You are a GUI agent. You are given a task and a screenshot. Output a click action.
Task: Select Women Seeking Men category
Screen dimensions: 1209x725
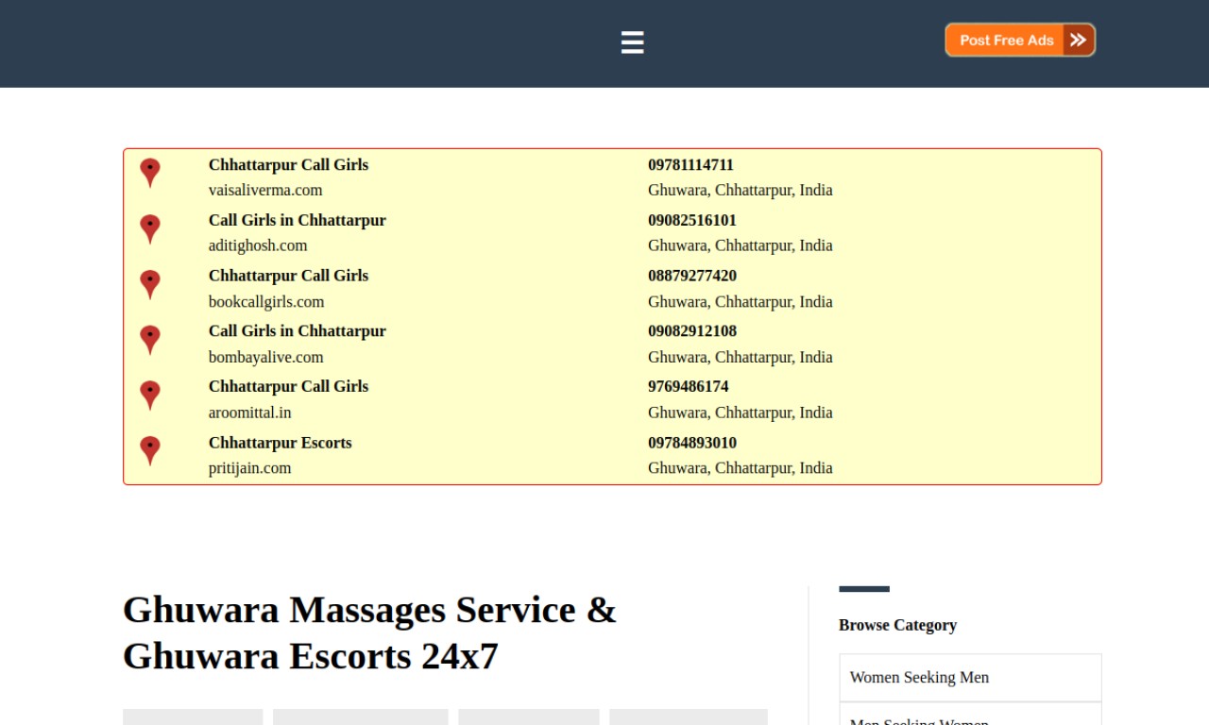pyautogui.click(x=970, y=678)
